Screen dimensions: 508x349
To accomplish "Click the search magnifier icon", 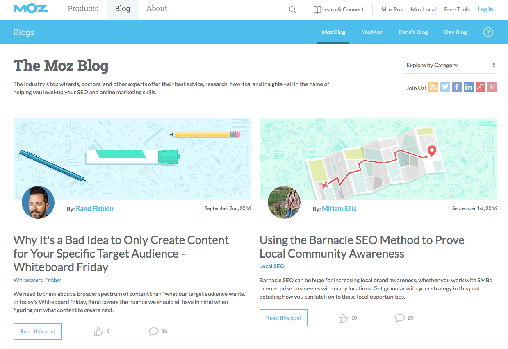I will [292, 10].
